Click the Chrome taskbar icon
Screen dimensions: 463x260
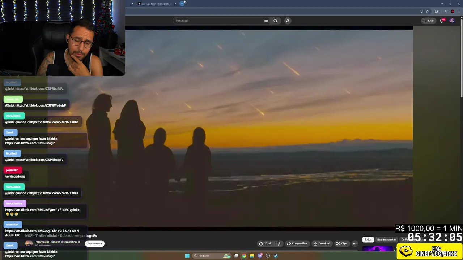244,256
